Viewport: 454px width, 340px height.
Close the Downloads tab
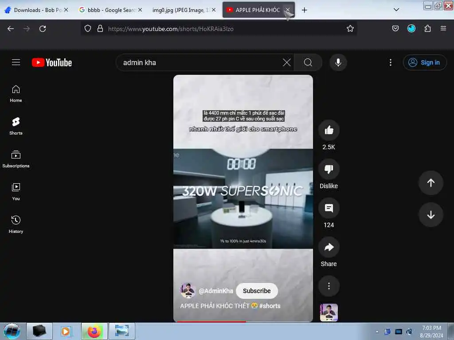click(x=67, y=10)
